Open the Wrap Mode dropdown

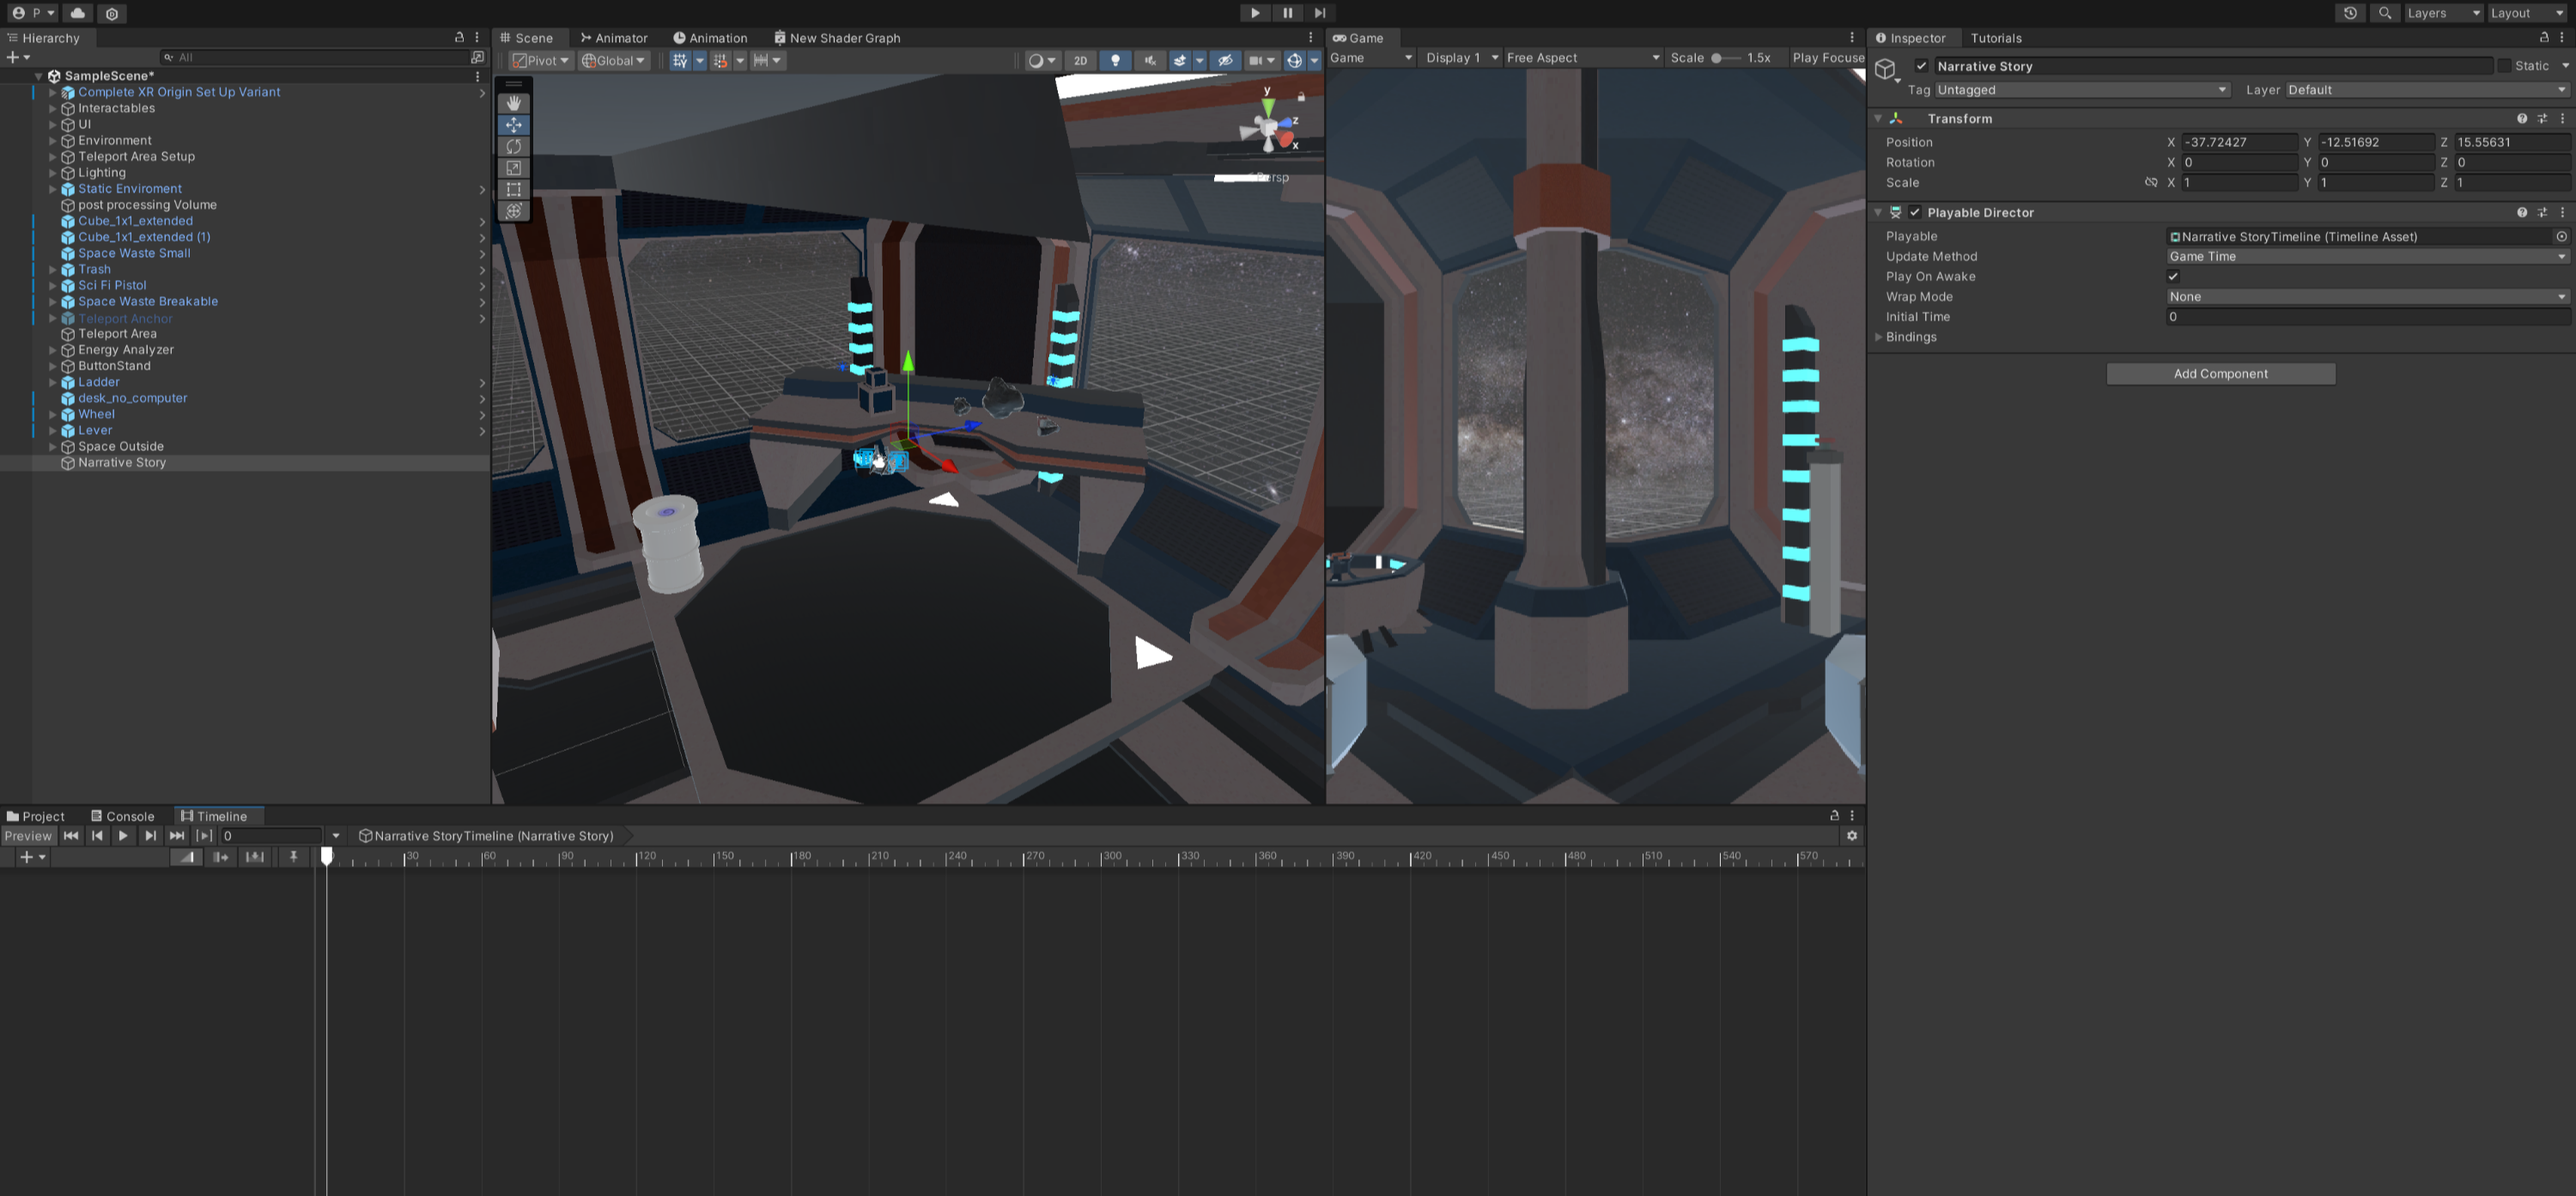tap(2366, 296)
